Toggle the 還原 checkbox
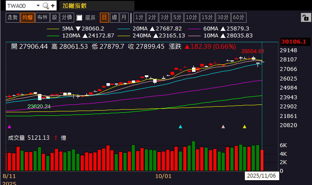Viewport: 312px width, 185px height. [79, 18]
